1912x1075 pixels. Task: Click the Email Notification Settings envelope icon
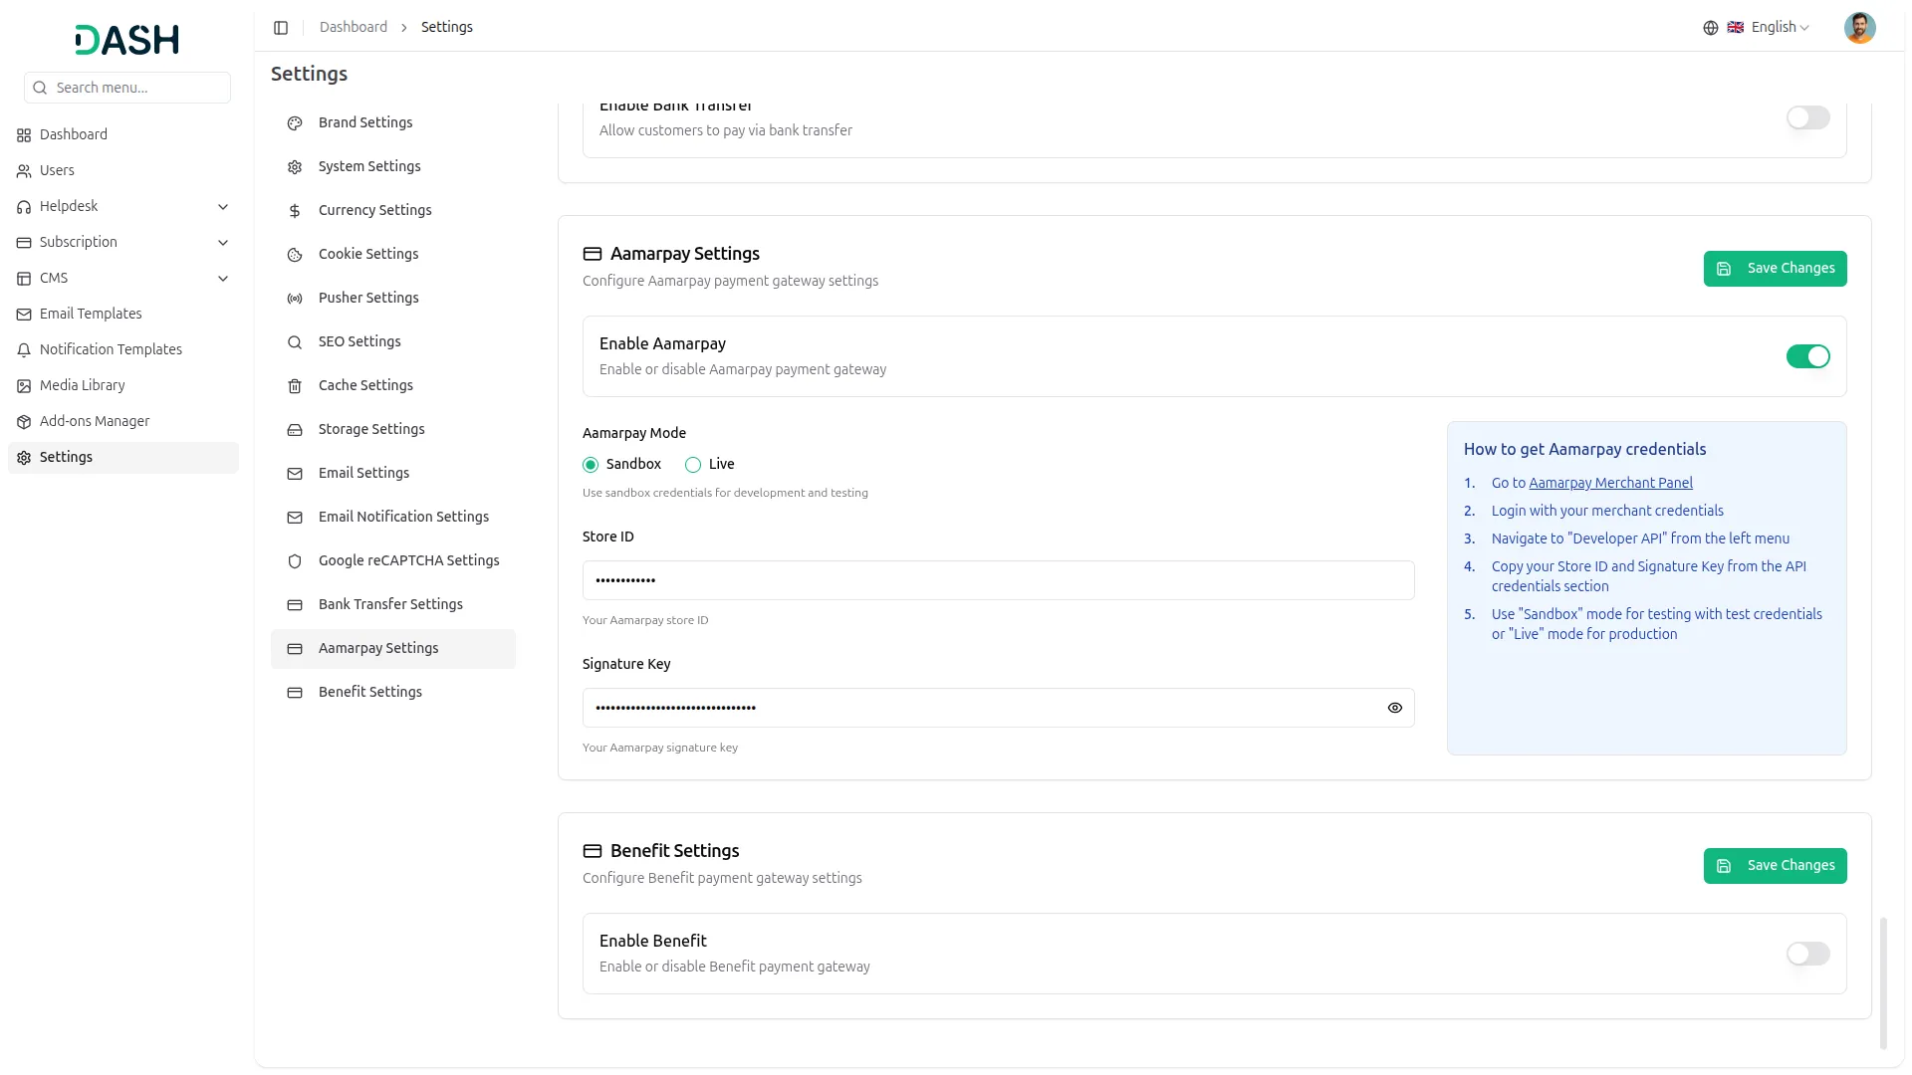[295, 518]
